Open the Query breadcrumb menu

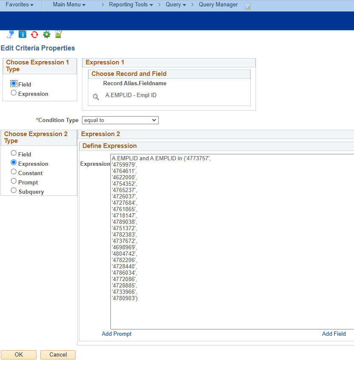175,5
